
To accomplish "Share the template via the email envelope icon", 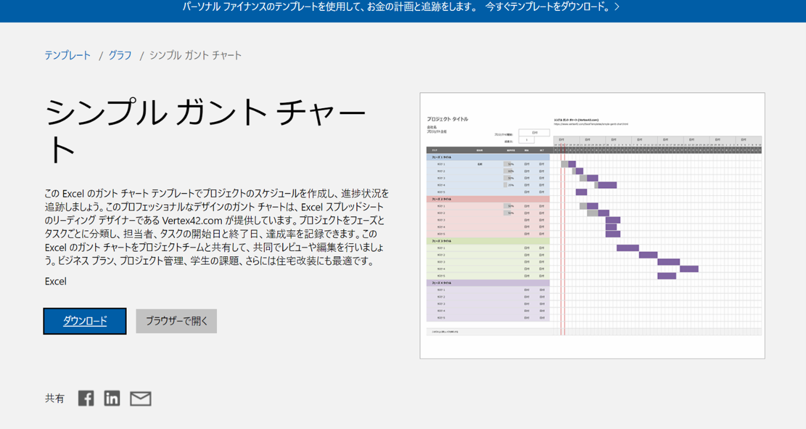I will (140, 398).
